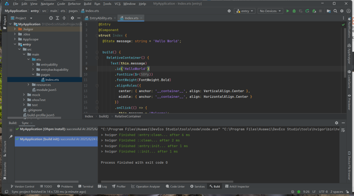Open the CodeGenie side panel
Image resolution: width=354 pixels, height=196 pixels.
pos(349,79)
